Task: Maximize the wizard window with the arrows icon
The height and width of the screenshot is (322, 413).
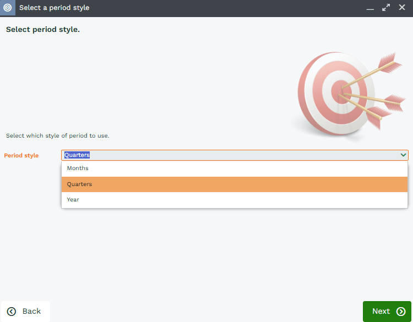Action: pyautogui.click(x=386, y=8)
